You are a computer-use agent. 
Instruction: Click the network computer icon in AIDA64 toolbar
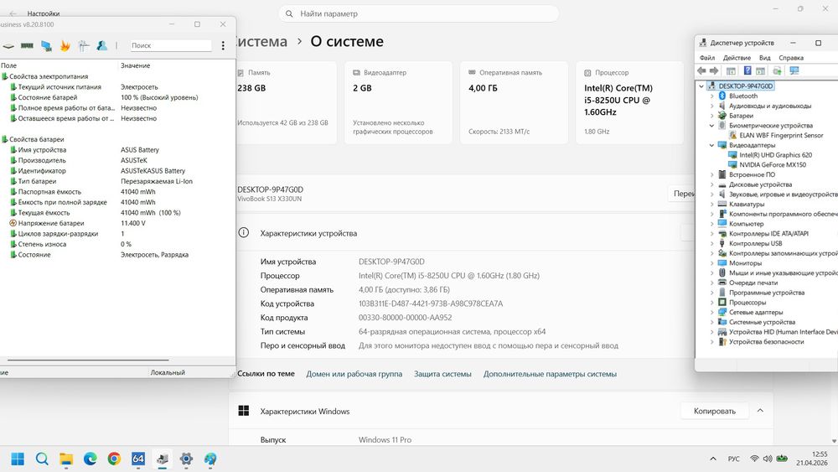pos(46,46)
